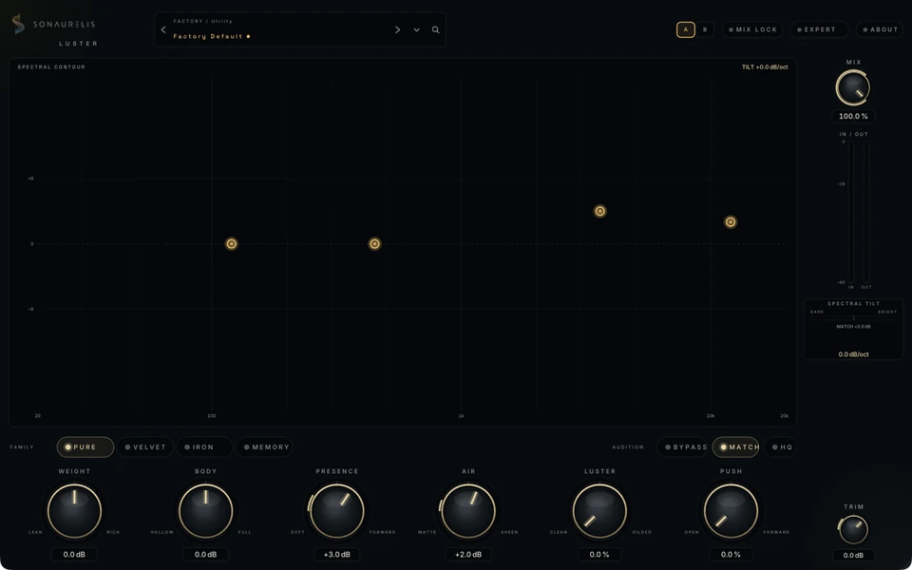The width and height of the screenshot is (912, 570).
Task: Click the IN level meter
Action: point(851,212)
